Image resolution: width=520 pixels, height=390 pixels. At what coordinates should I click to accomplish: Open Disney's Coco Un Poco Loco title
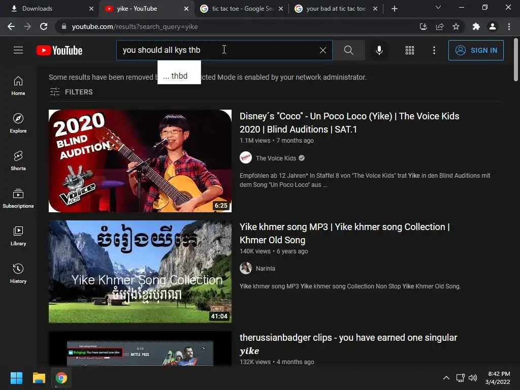coord(349,123)
